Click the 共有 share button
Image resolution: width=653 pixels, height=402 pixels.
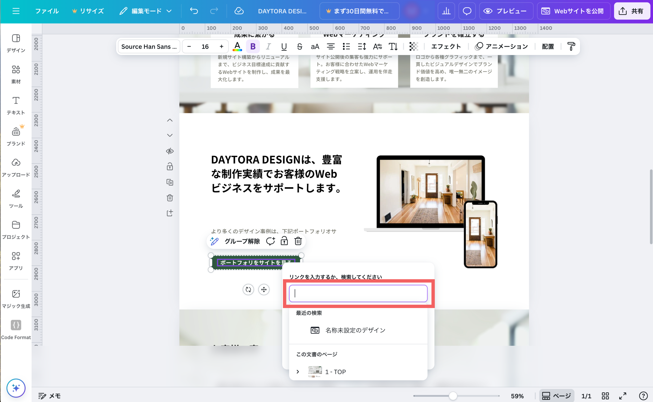coord(632,11)
